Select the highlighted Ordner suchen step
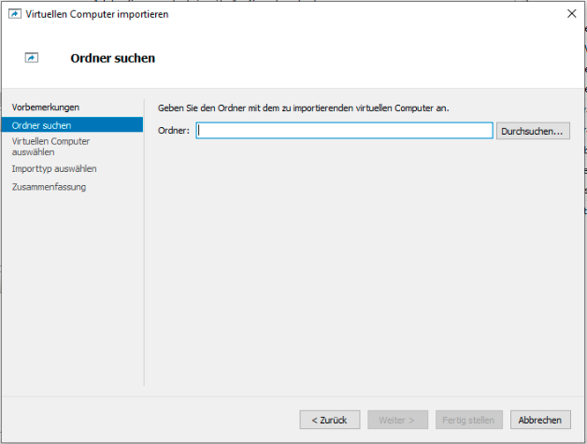Screen dimensions: 587x444 point(41,124)
